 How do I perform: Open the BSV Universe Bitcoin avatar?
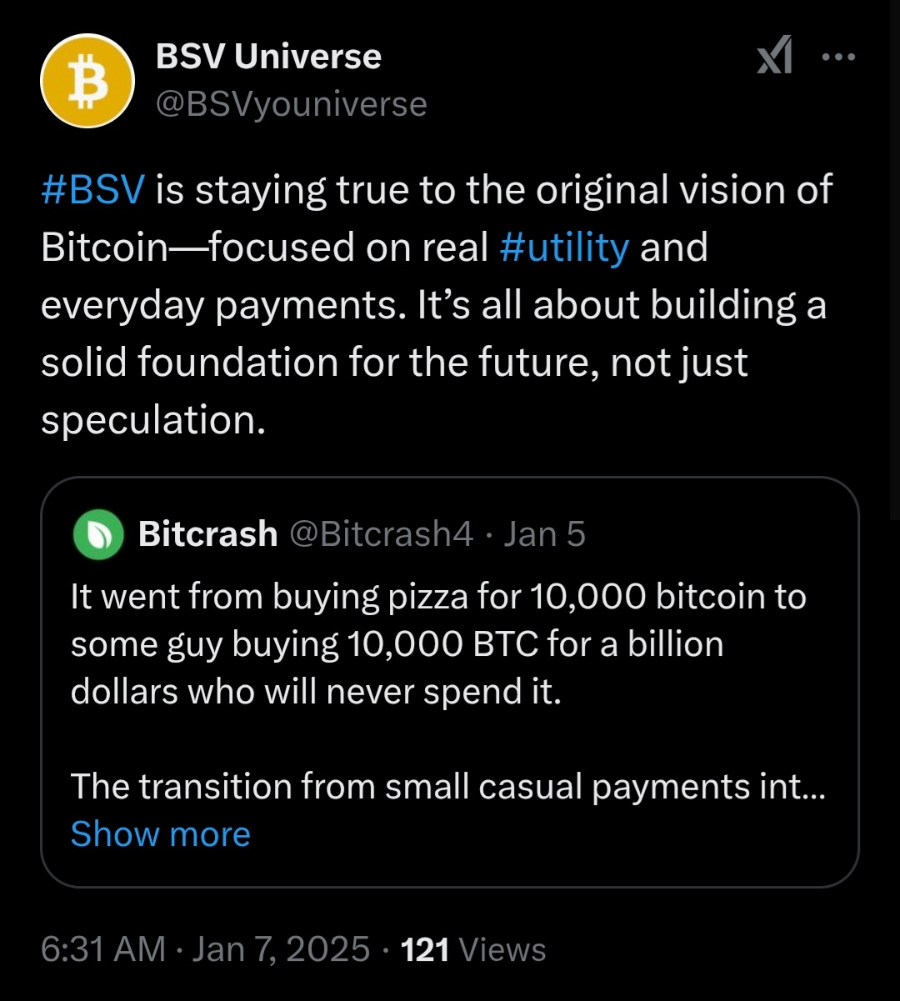point(87,81)
